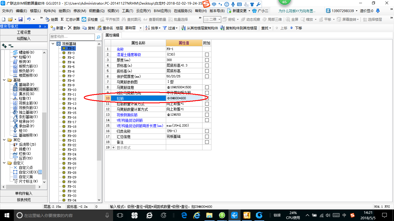Toggle 附加 checkbox for 顶标高(m)

pos(207,66)
